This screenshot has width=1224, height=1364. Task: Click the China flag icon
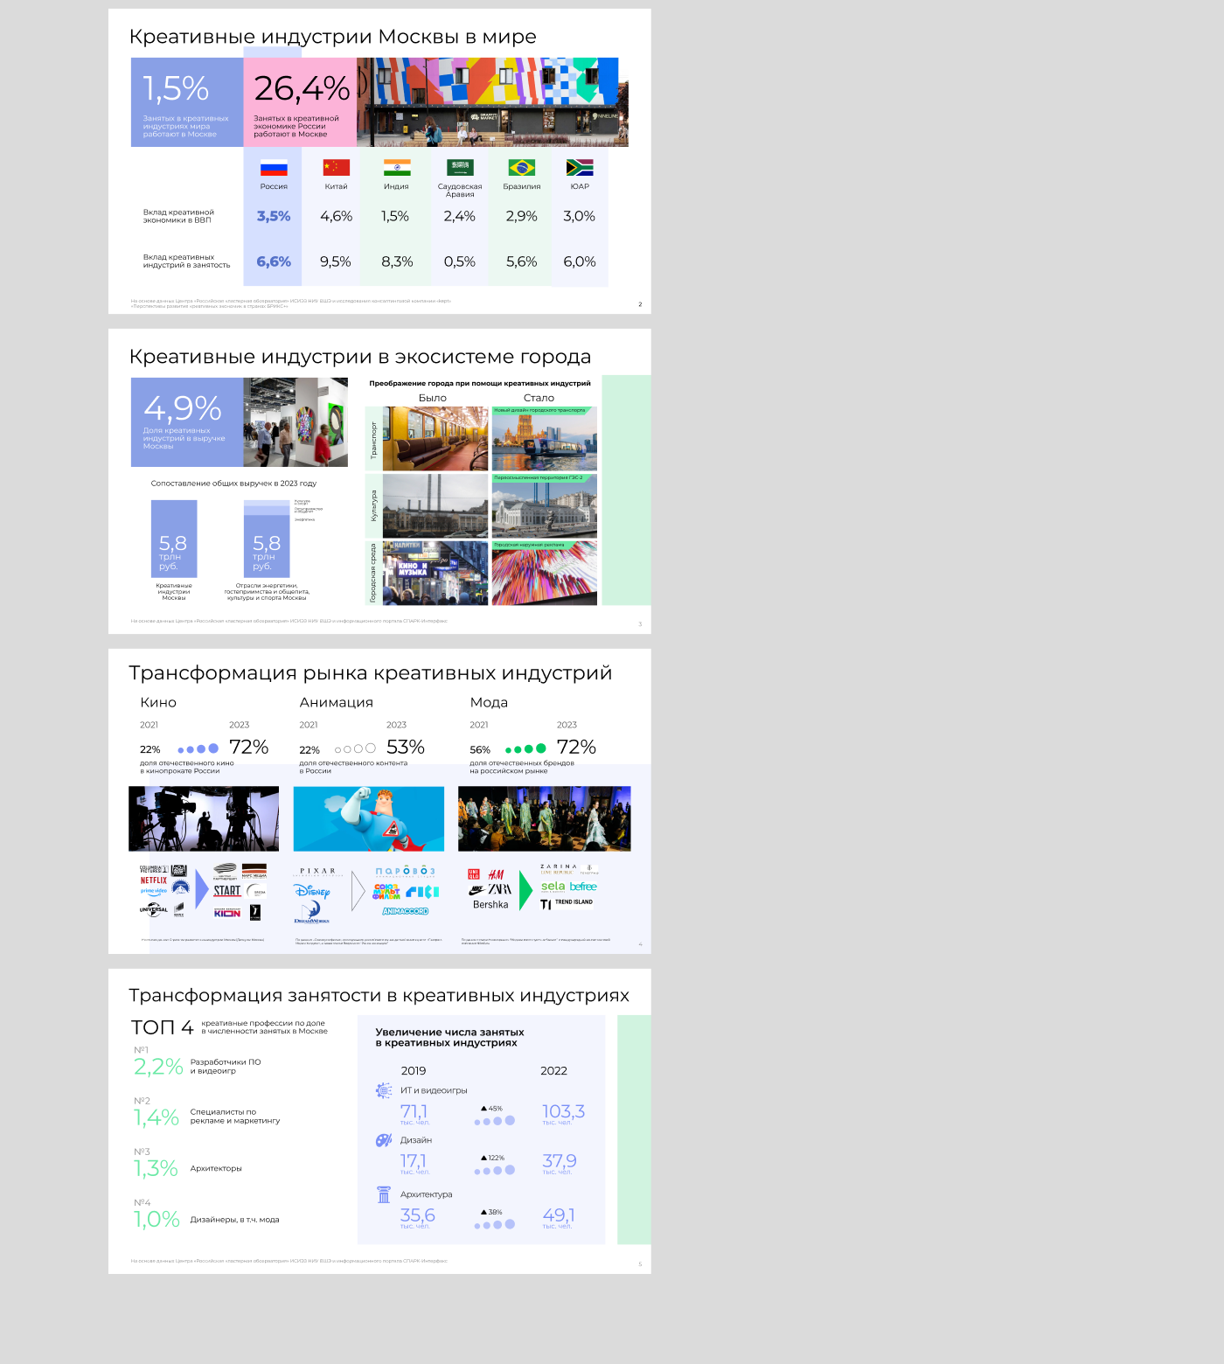tap(336, 168)
